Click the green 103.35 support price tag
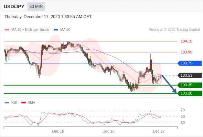This screenshot has height=137, width=203. click(190, 85)
